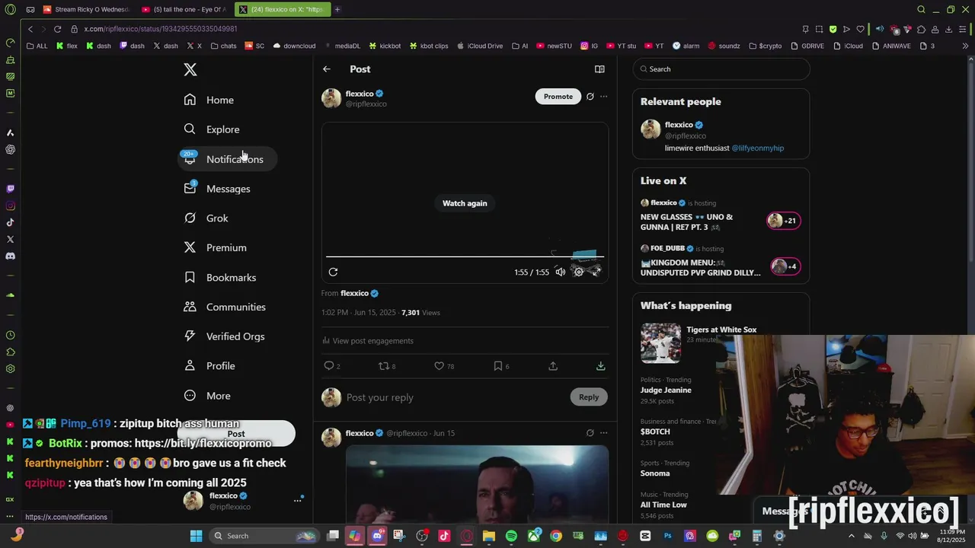Open the kickbot bookmark
Image resolution: width=975 pixels, height=548 pixels.
point(385,46)
